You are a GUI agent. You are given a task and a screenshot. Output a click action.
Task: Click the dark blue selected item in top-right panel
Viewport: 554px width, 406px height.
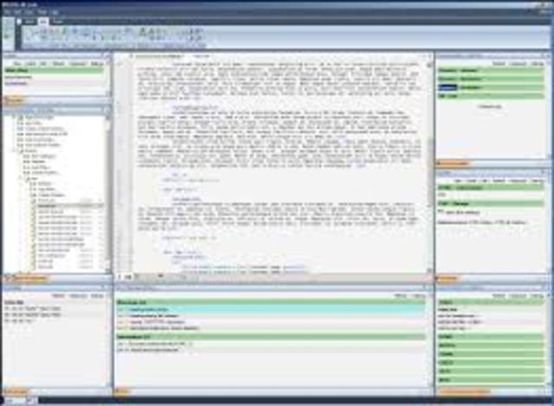click(x=448, y=87)
